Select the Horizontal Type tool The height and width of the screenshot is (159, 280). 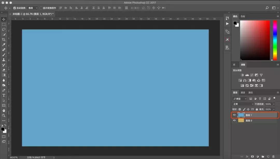coord(4,95)
